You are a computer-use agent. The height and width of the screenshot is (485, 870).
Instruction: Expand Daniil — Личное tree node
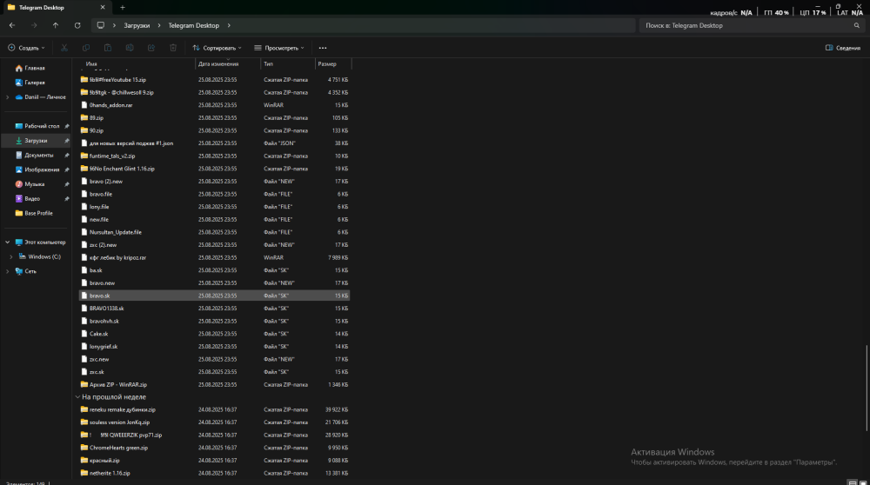(7, 97)
